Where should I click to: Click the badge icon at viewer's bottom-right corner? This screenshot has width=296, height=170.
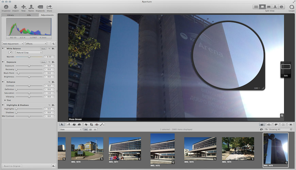click(282, 116)
